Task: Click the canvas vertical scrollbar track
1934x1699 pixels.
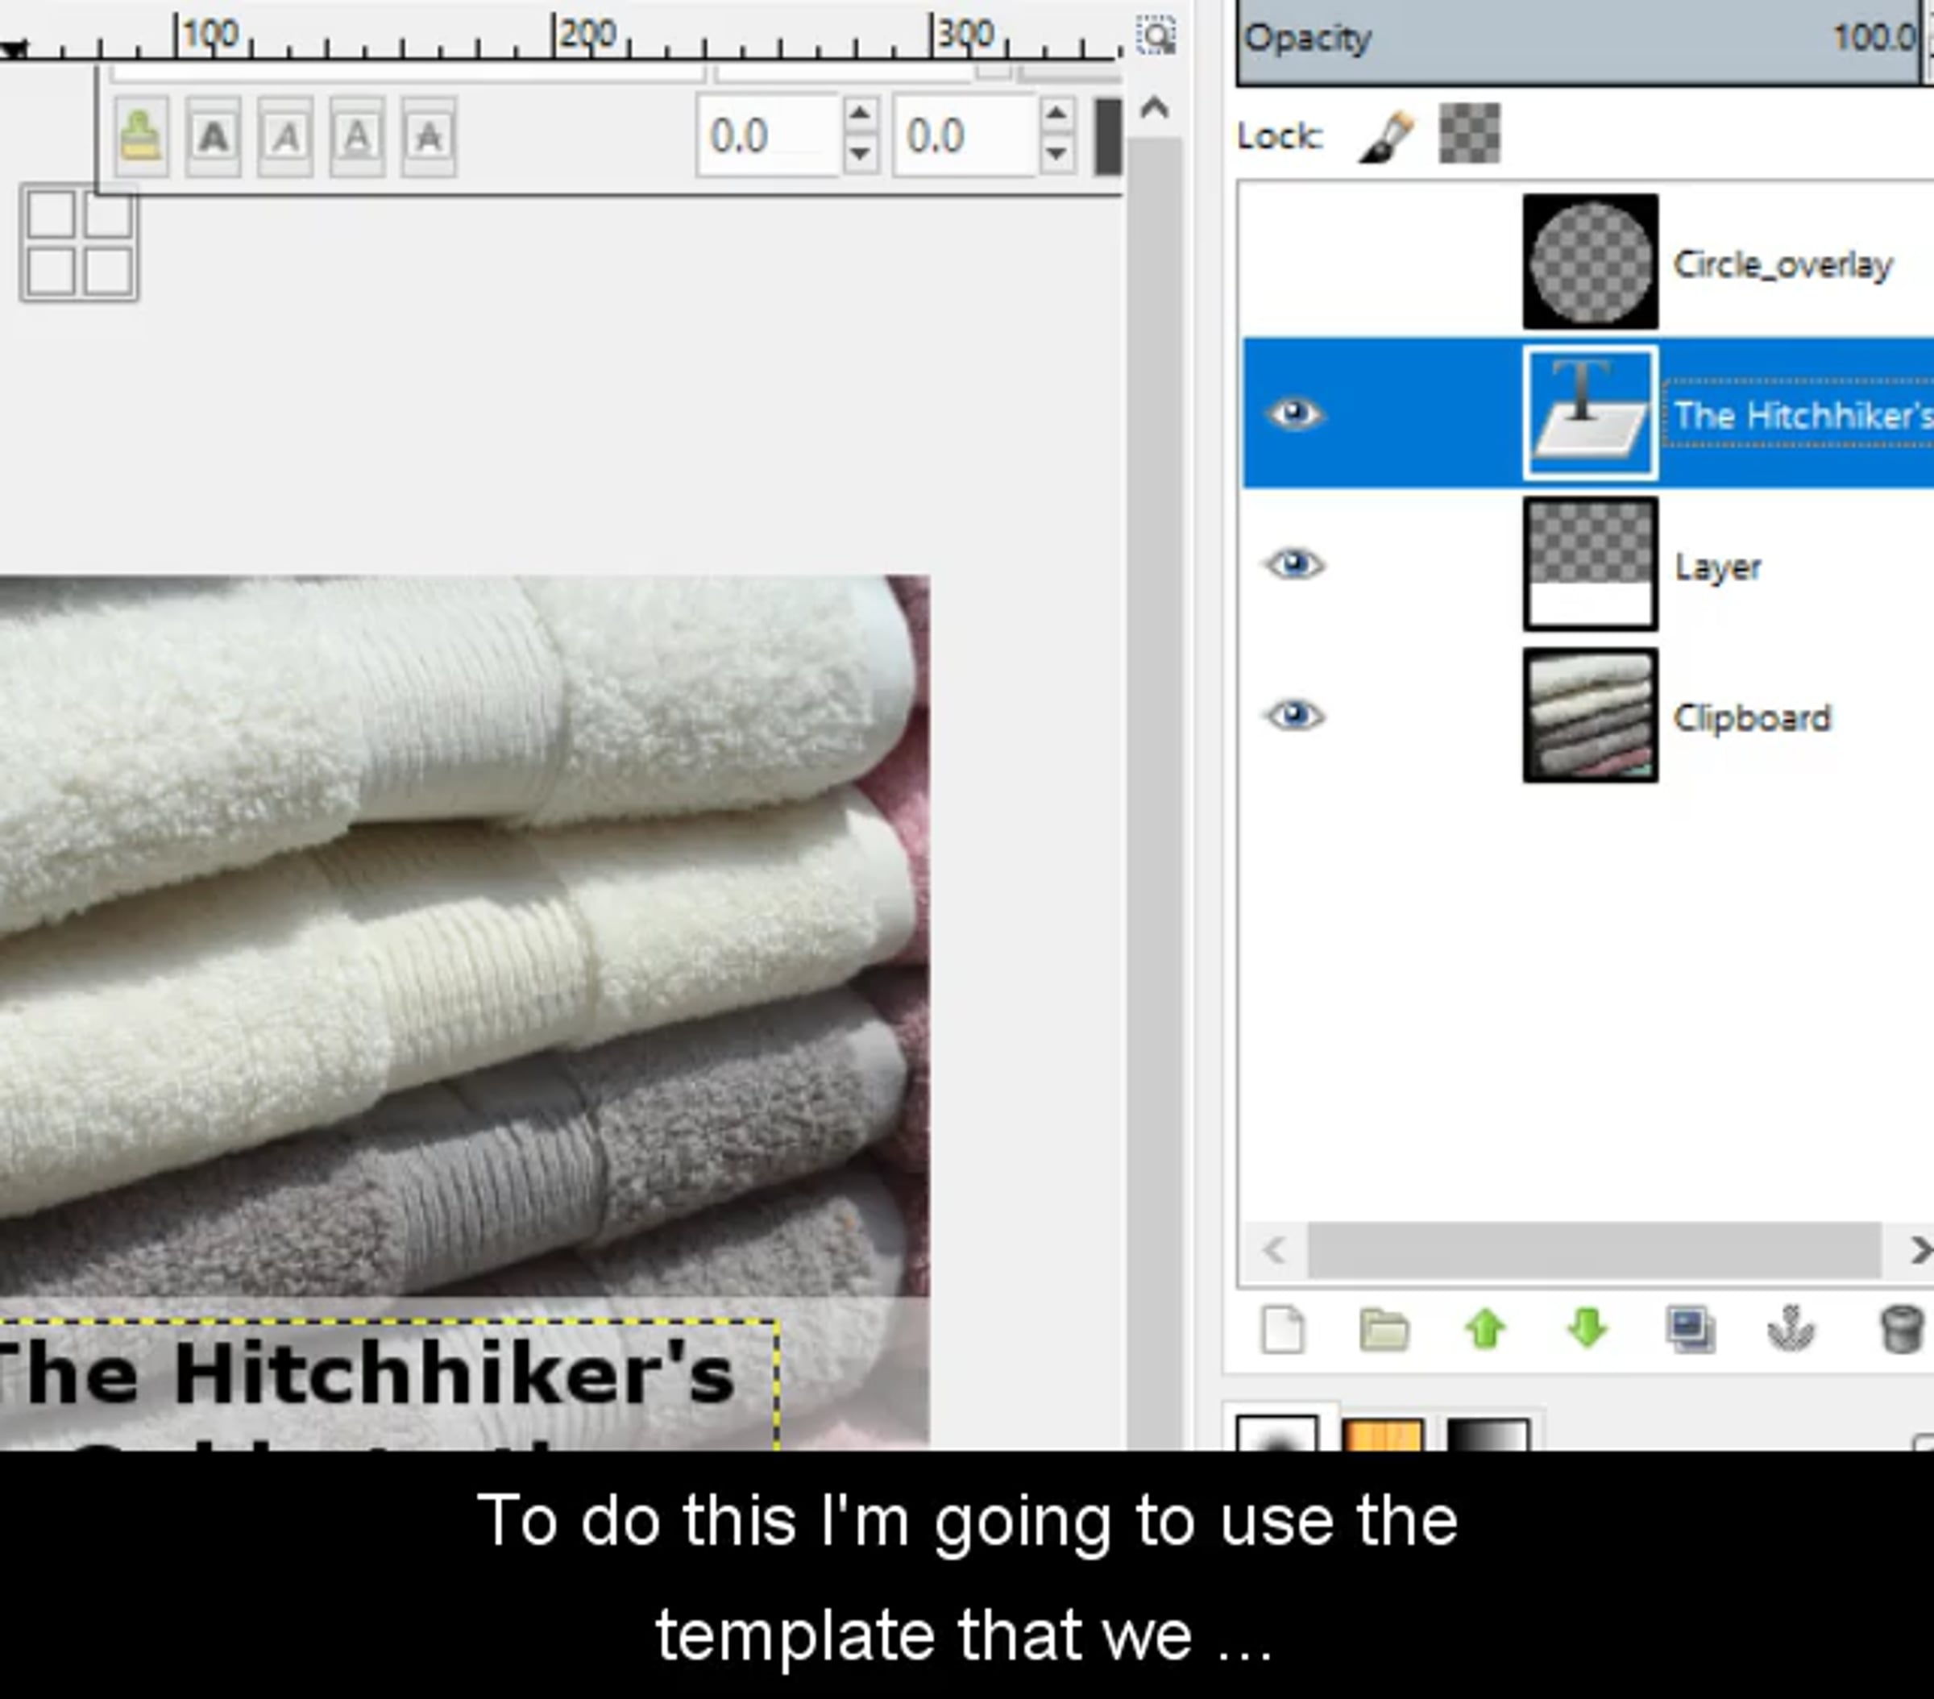Action: pos(1154,795)
